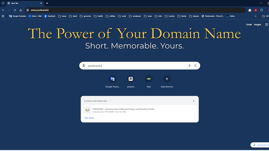This screenshot has width=269, height=151.
Task: Search by image with Google Lens icon
Action: [x=195, y=65]
